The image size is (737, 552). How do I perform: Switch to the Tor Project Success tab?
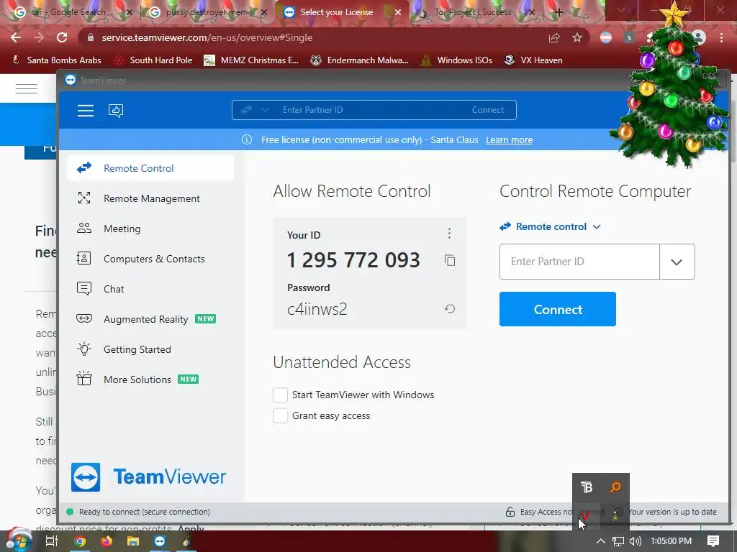point(472,12)
